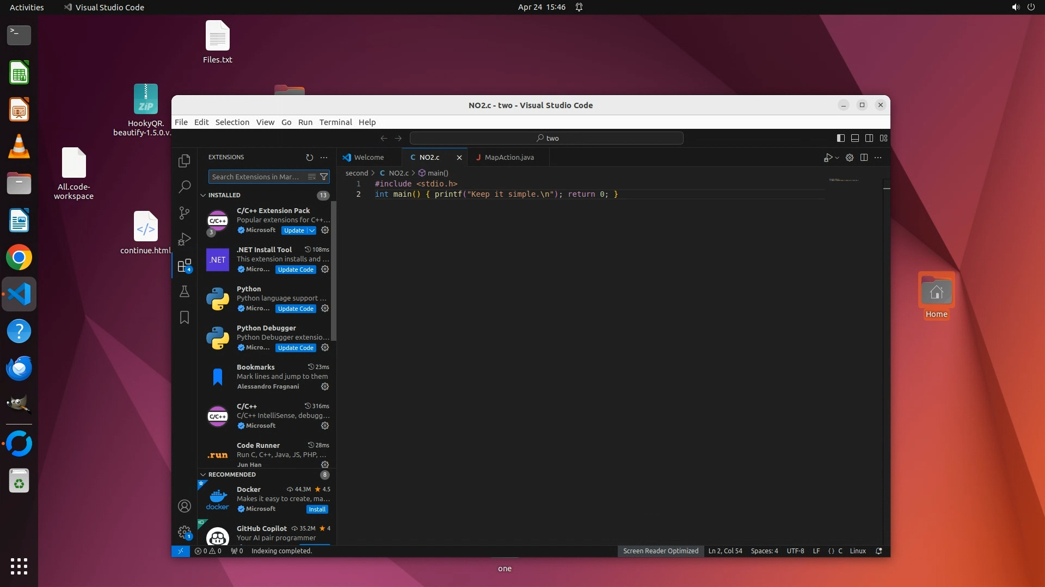
Task: Open C/C++ Extension Pack update dropdown arrow
Action: coord(312,230)
